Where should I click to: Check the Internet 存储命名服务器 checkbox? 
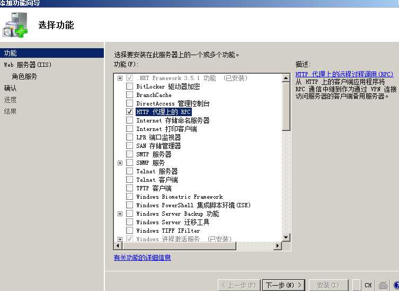point(129,120)
